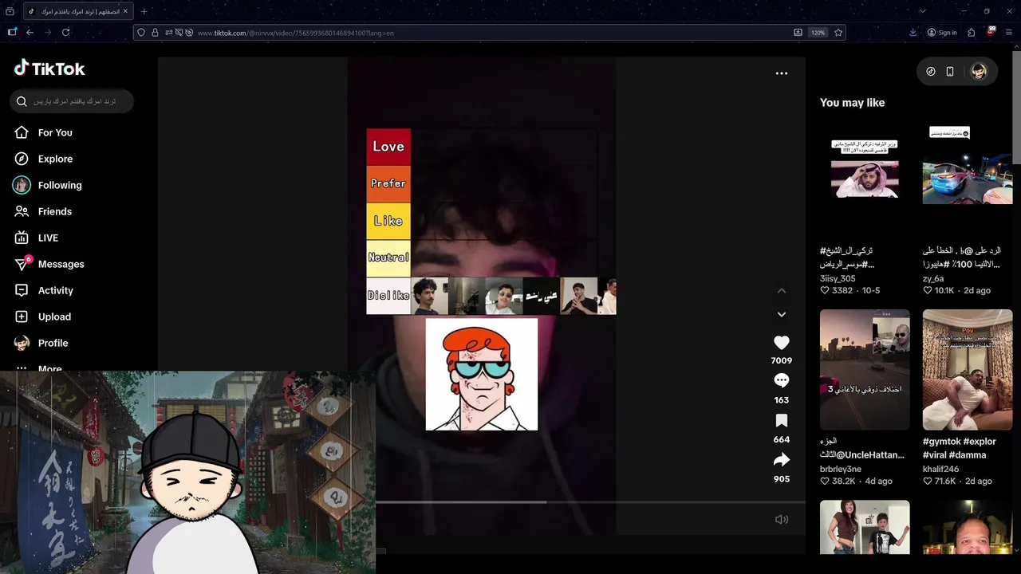Go to the previous video arrow
Viewport: 1021px width, 574px height.
782,291
